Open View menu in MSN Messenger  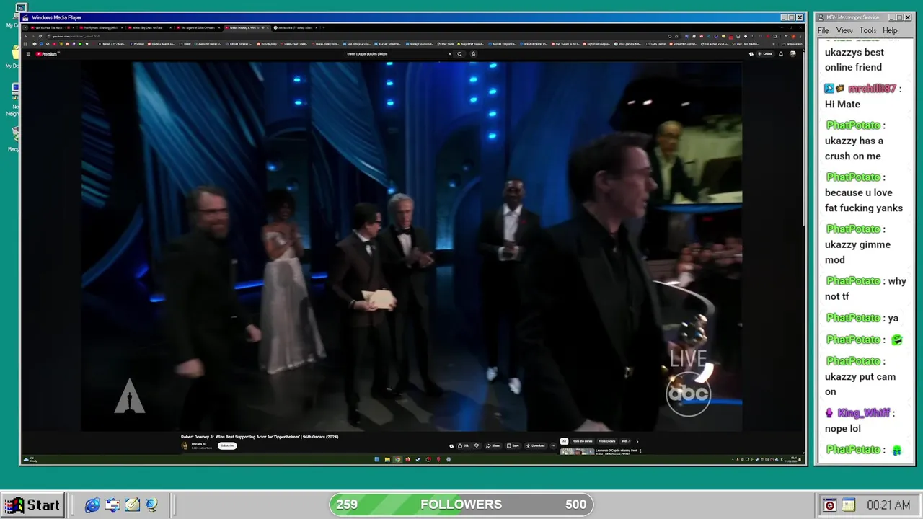coord(844,30)
